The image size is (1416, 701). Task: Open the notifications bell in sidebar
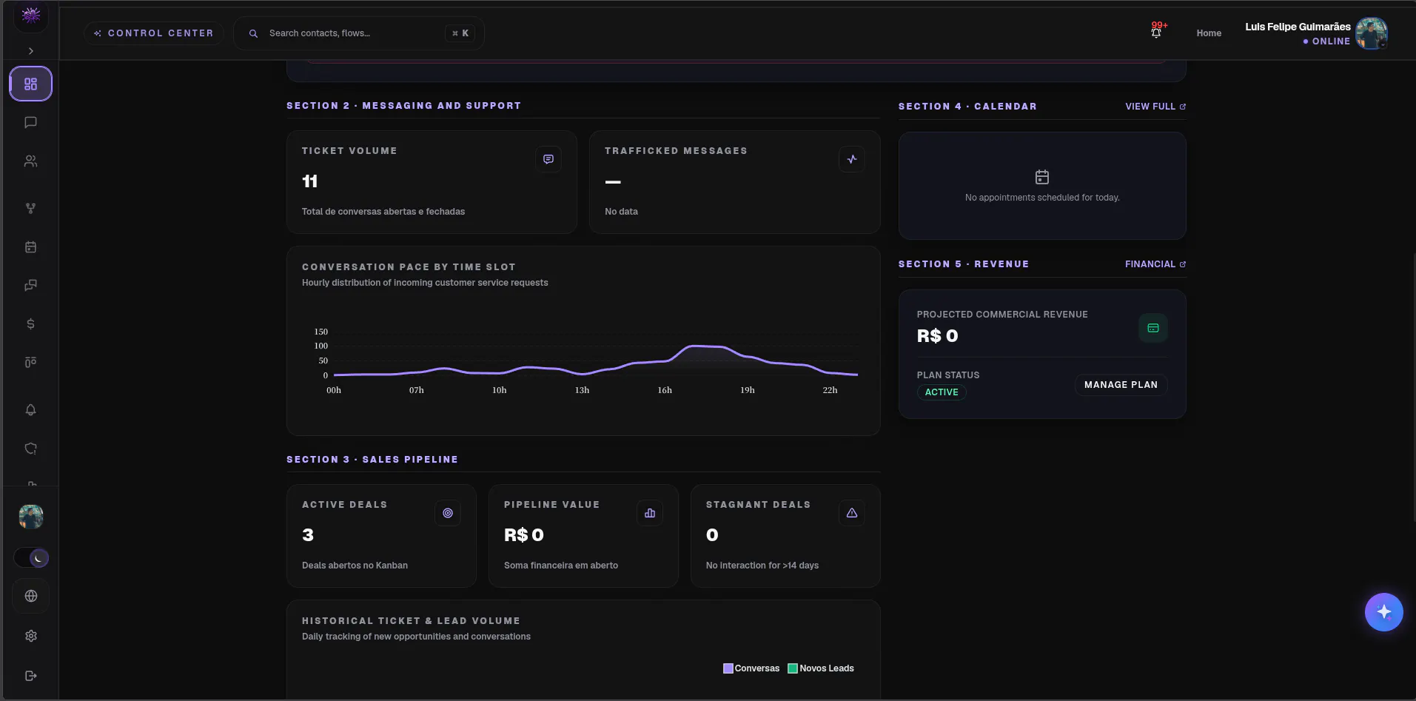[x=30, y=410]
